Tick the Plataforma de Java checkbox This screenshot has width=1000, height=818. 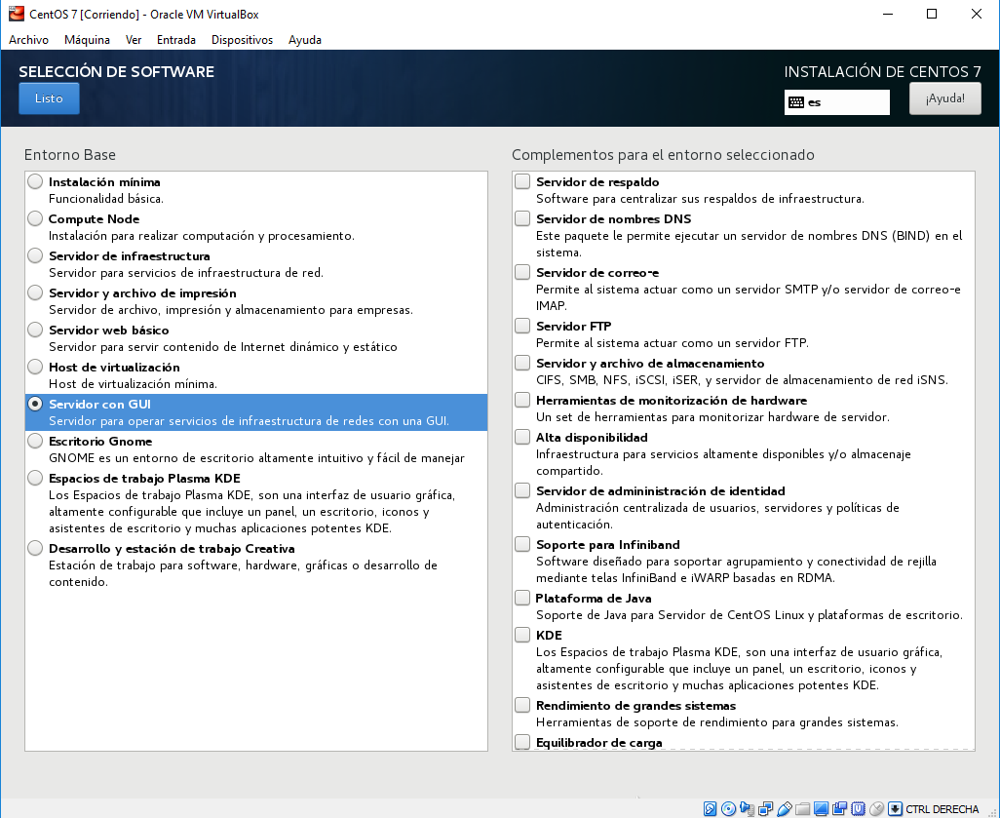pos(523,599)
